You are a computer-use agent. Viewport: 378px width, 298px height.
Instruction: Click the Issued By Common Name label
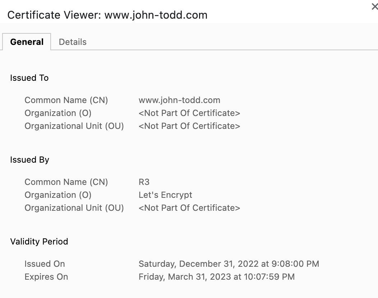[x=66, y=182]
